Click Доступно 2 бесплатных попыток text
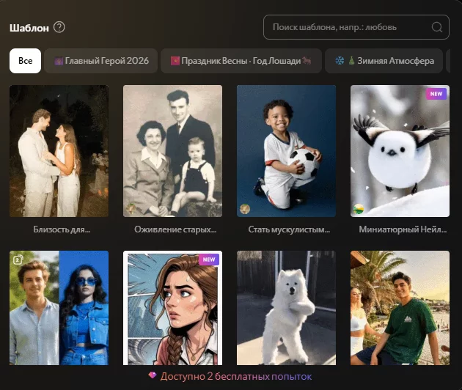The image size is (462, 390). click(x=236, y=375)
